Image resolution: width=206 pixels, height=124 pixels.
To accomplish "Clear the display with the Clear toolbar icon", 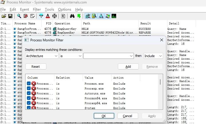I will click(33, 16).
